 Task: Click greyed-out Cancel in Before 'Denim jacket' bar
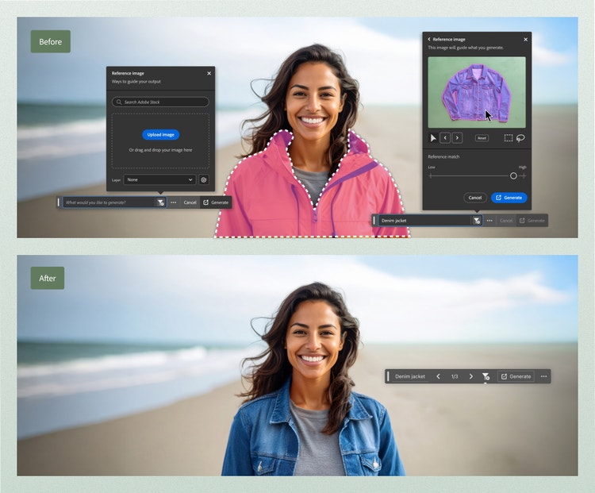(x=506, y=220)
